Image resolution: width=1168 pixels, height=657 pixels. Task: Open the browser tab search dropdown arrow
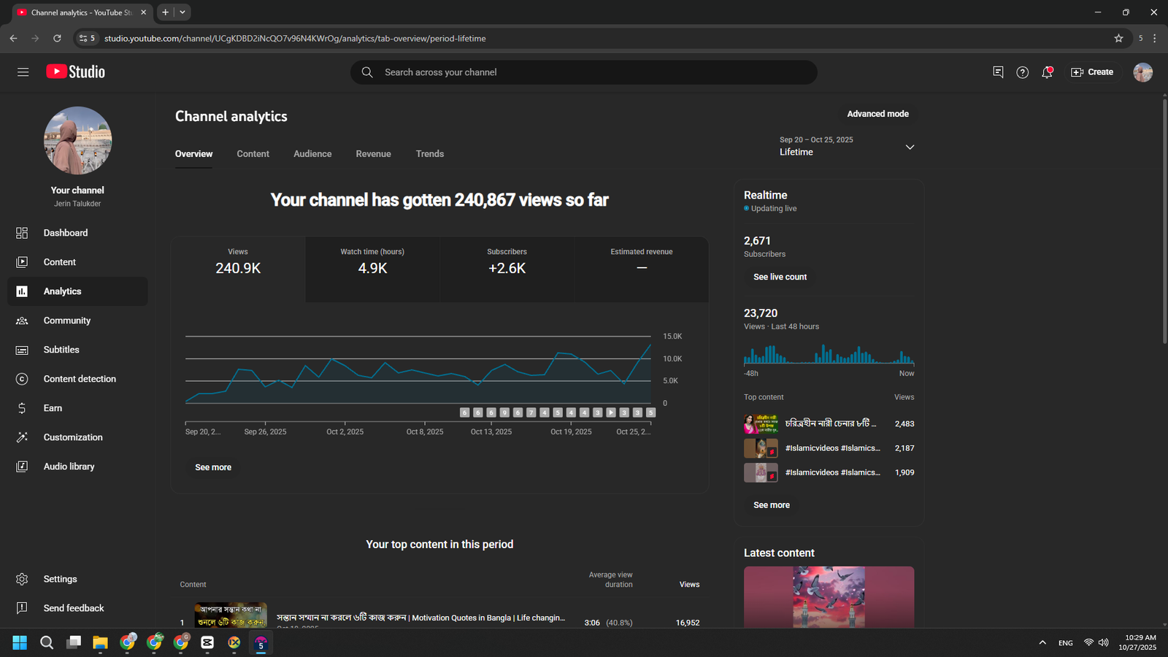[182, 12]
